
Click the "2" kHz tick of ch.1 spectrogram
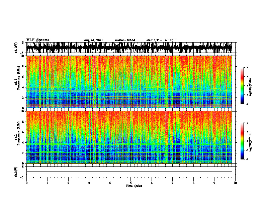tap(23, 97)
